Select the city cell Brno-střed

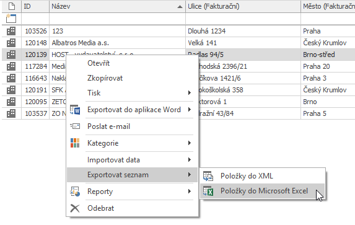(x=328, y=55)
